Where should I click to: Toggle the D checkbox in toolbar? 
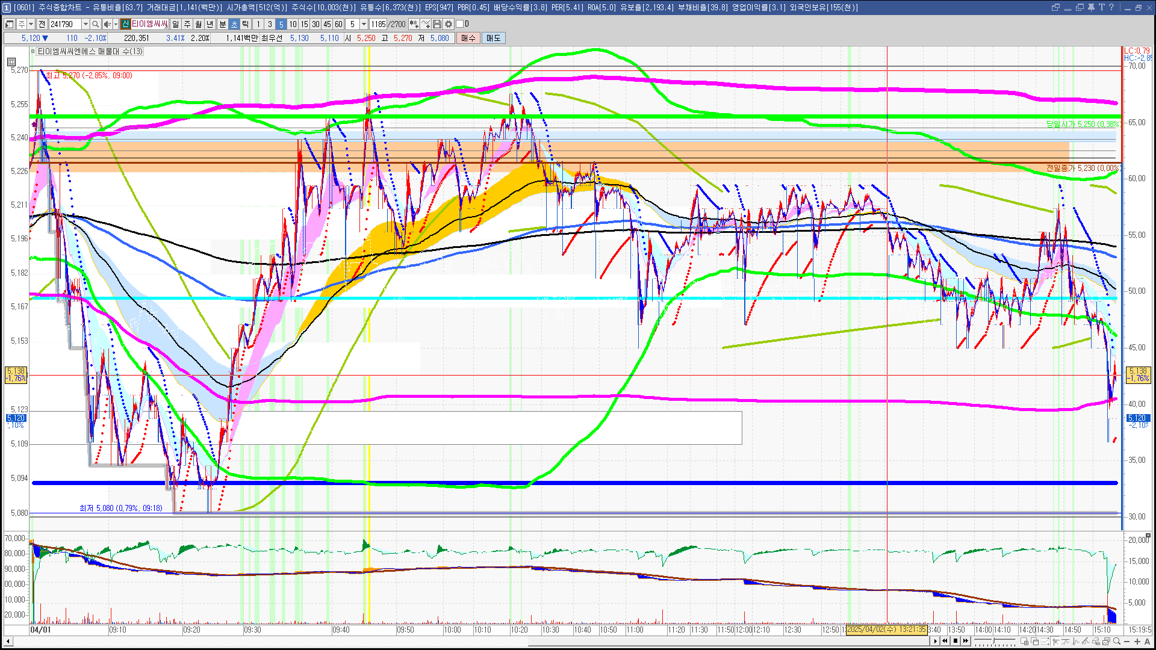[460, 24]
